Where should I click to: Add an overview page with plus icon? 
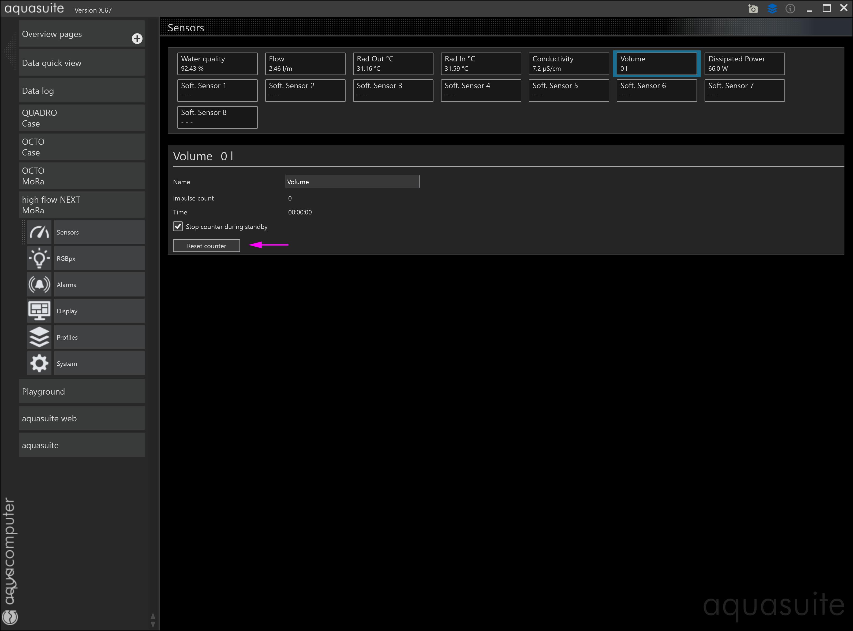(137, 39)
